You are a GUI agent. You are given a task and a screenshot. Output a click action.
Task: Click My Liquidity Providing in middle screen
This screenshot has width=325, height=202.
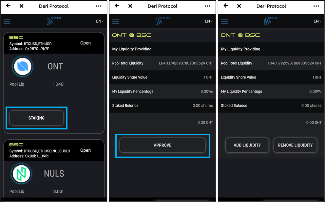tap(132, 49)
